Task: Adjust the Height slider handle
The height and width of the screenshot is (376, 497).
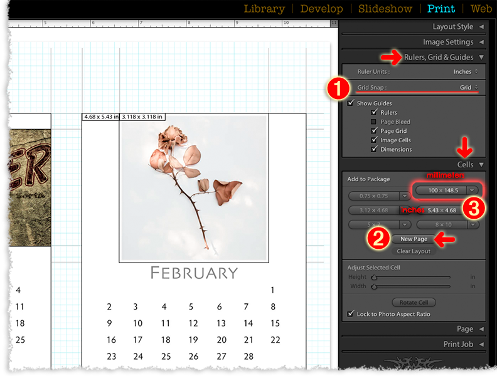Action: 374,277
